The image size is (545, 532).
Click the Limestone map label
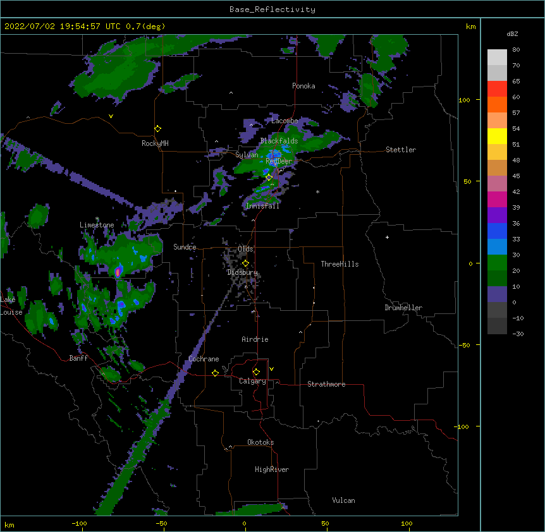pos(97,225)
